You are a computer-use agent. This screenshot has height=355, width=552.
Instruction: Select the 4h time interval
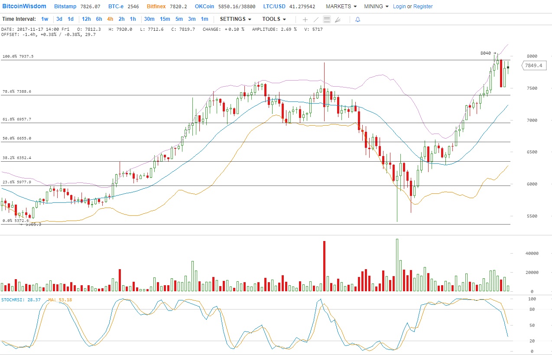(x=110, y=19)
